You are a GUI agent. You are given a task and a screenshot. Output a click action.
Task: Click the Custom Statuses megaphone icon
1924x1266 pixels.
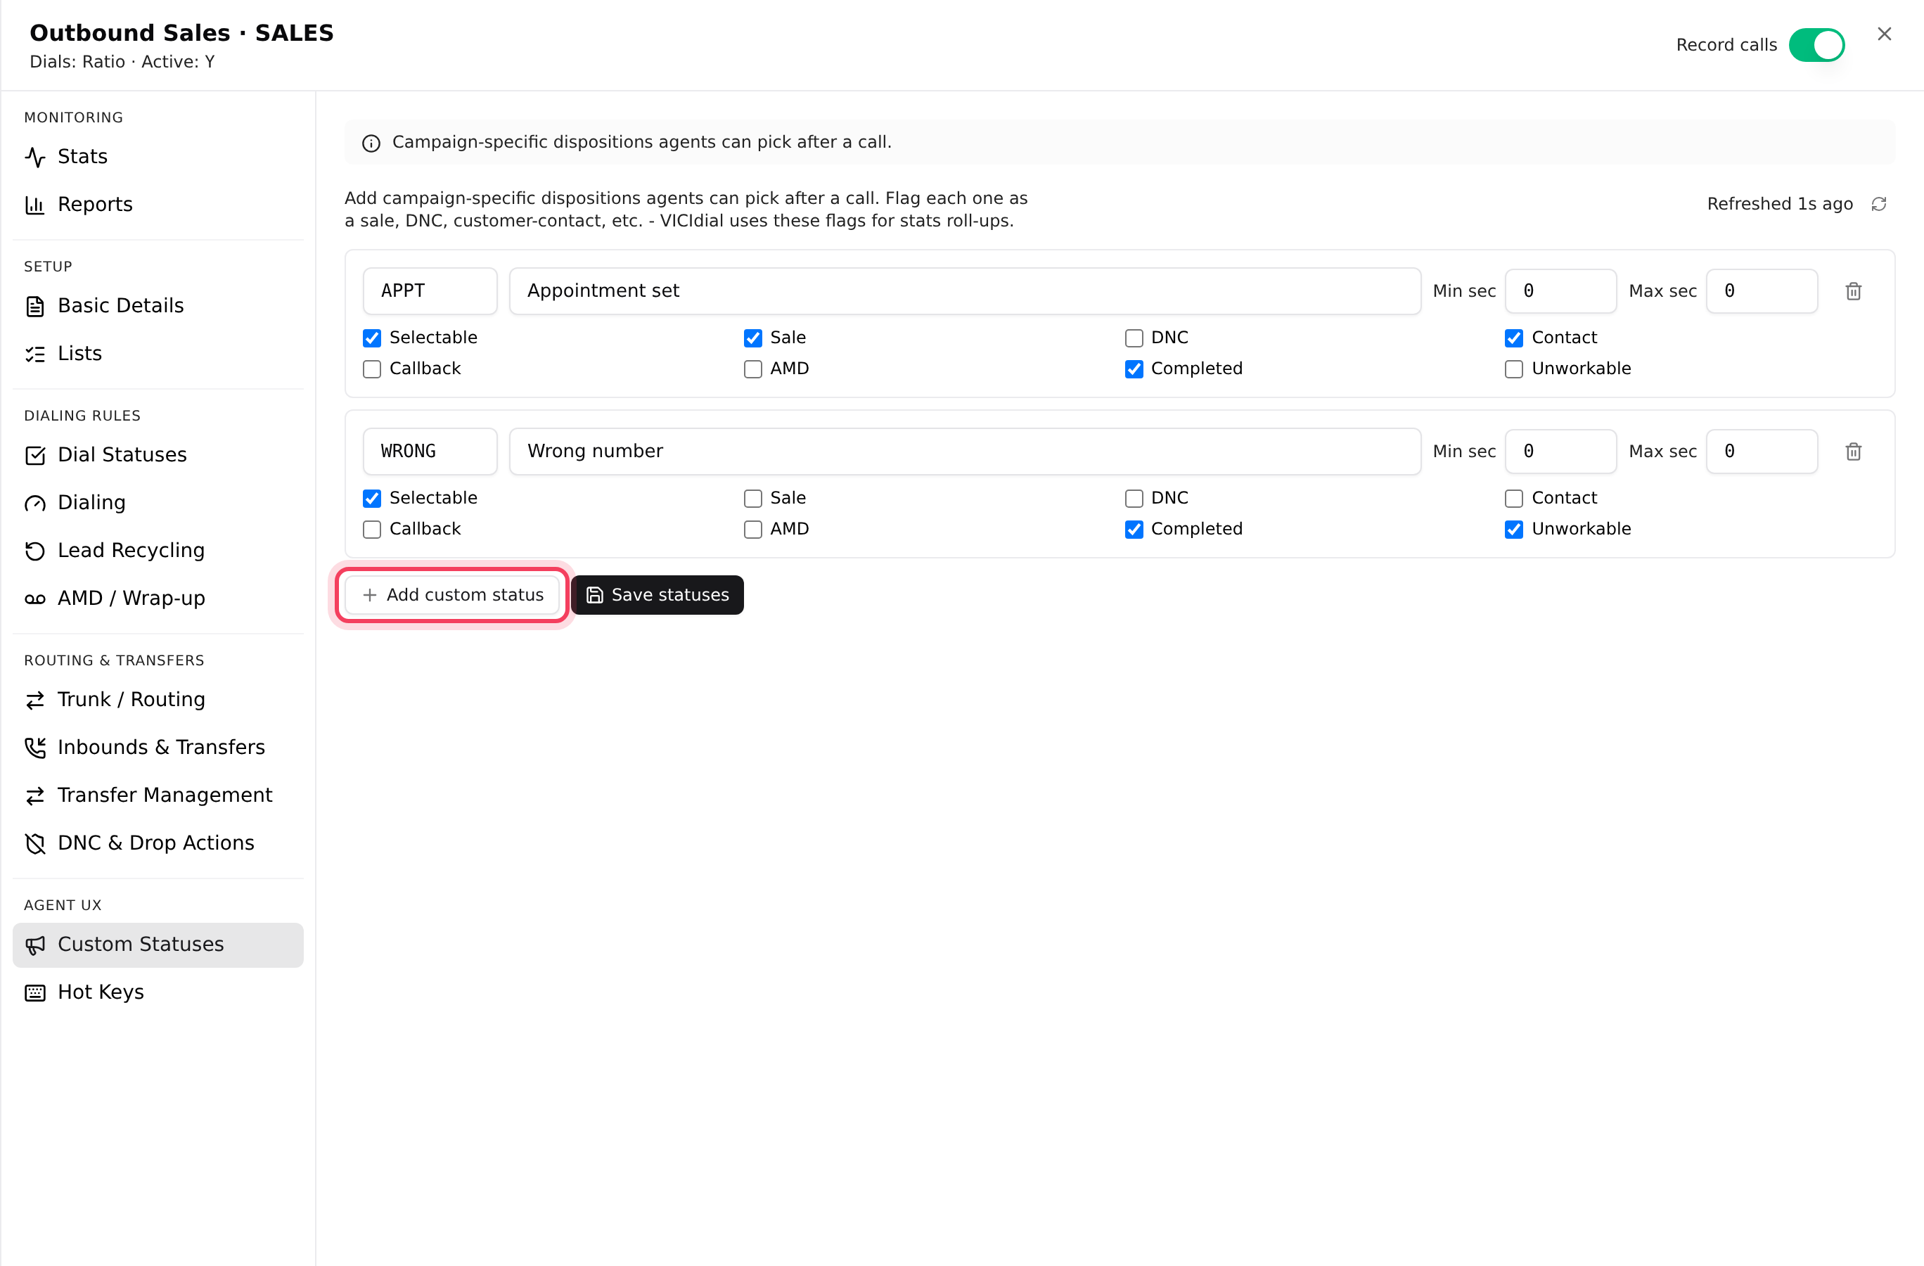click(x=34, y=945)
